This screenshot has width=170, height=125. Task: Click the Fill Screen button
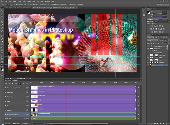tap(72, 5)
